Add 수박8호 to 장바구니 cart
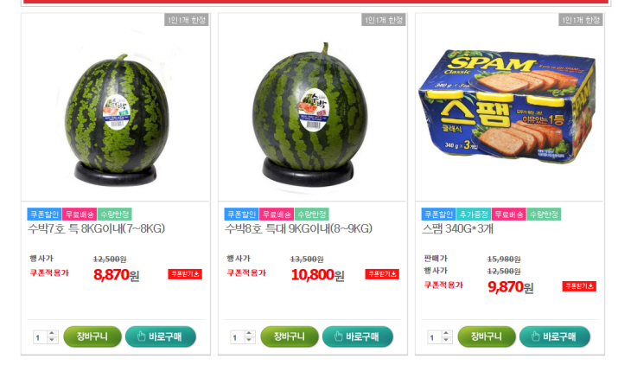The width and height of the screenshot is (618, 378). tap(290, 336)
